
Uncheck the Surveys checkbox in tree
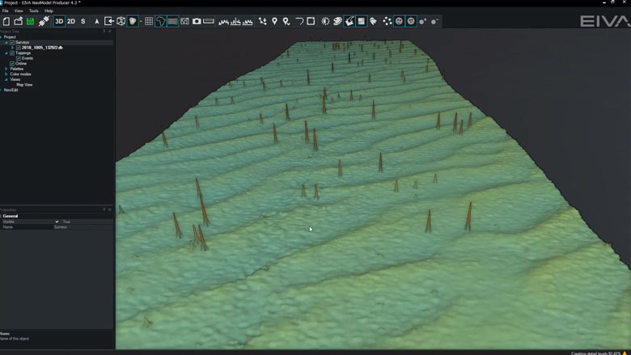click(12, 42)
